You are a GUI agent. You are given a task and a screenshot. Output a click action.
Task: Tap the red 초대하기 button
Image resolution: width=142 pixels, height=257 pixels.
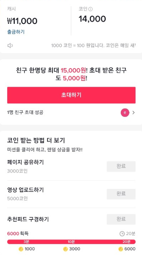click(x=71, y=95)
